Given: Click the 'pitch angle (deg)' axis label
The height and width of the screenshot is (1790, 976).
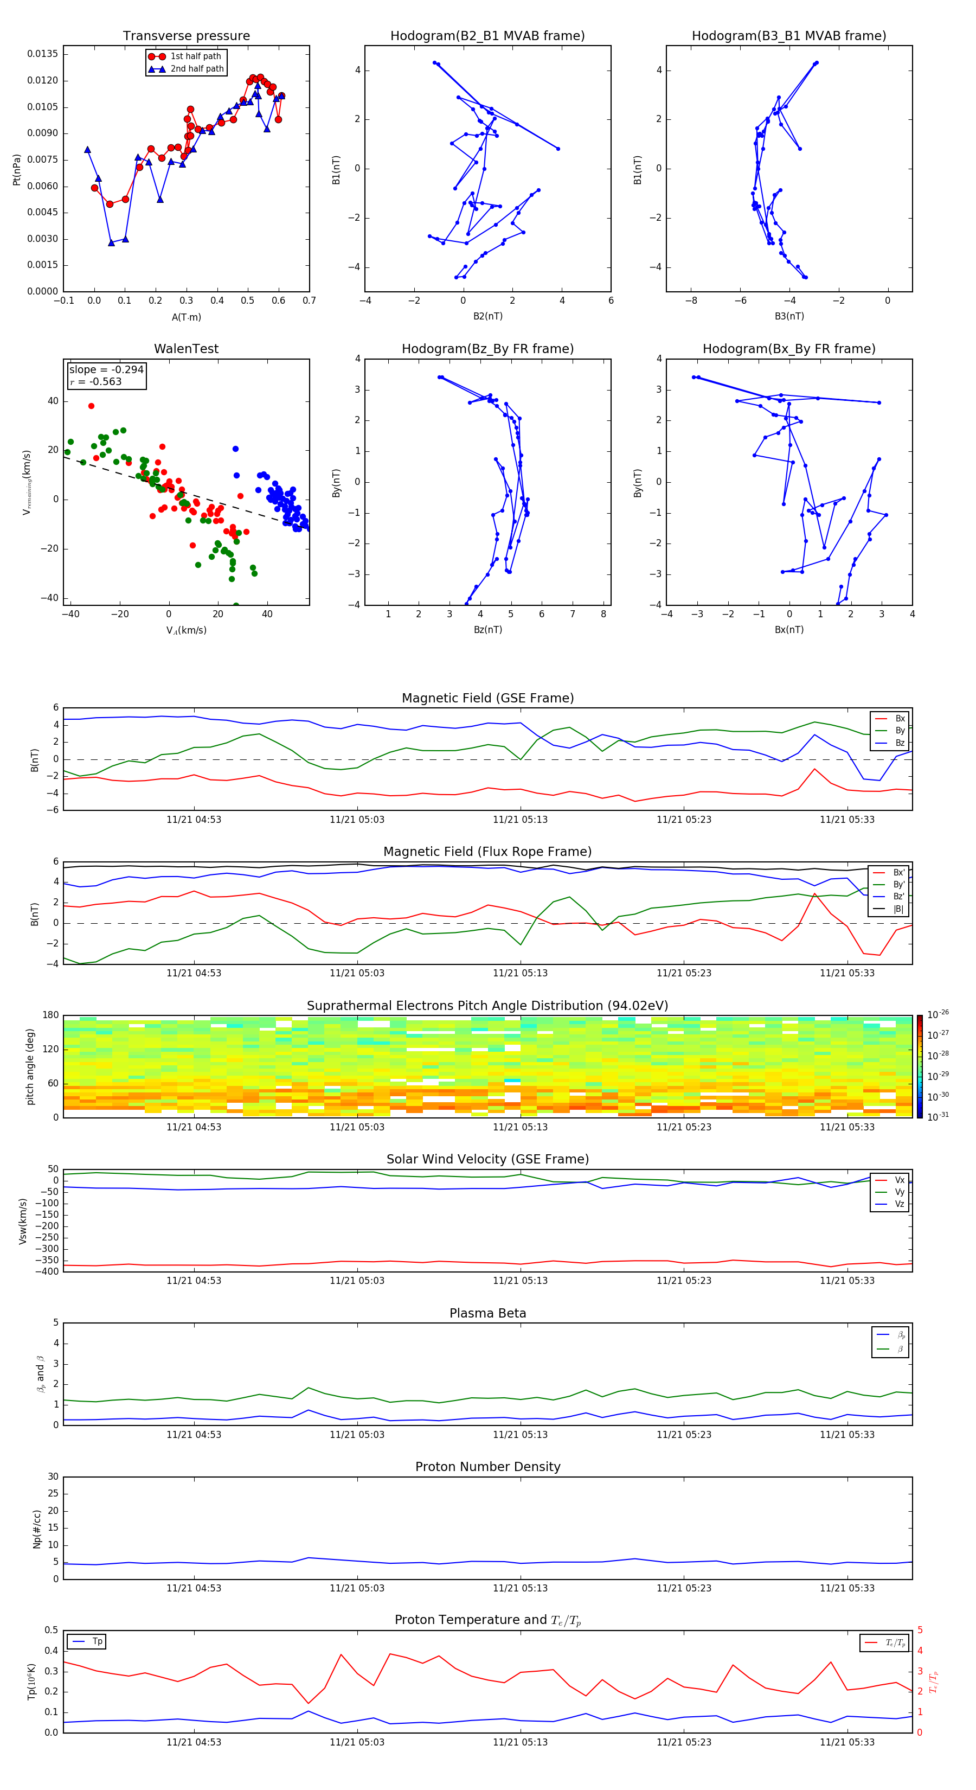Looking at the screenshot, I should coord(30,1066).
